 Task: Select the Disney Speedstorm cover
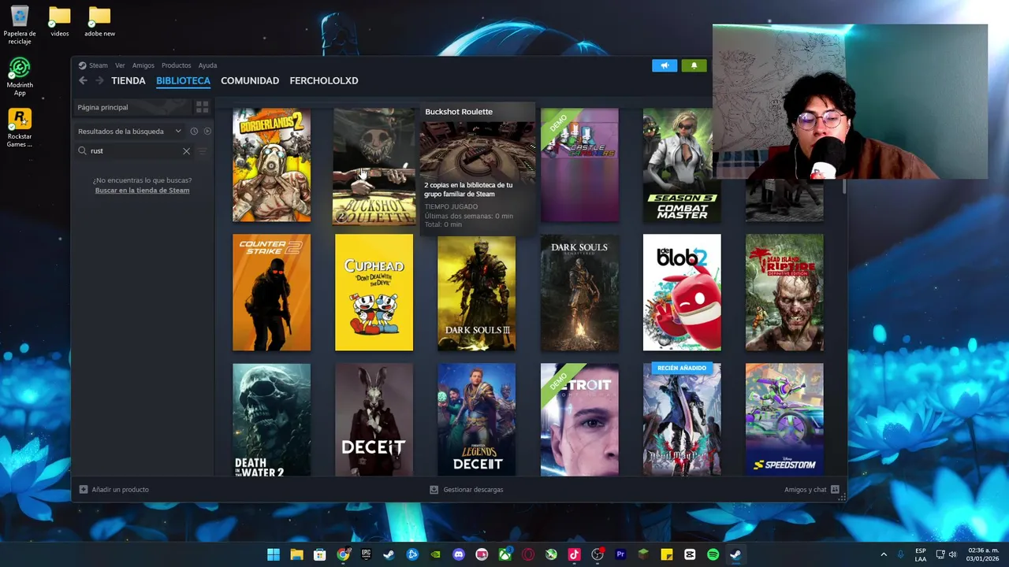[x=784, y=420]
